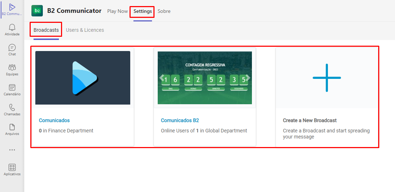Open the Comunicados B2 broadcast link
This screenshot has height=192, width=395.
pyautogui.click(x=180, y=120)
